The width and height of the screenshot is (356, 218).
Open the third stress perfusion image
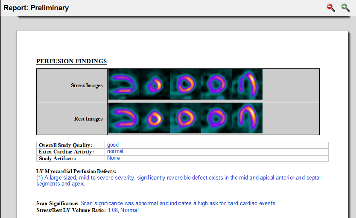point(185,85)
